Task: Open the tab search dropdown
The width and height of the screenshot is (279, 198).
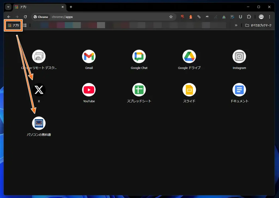Action: click(8, 7)
